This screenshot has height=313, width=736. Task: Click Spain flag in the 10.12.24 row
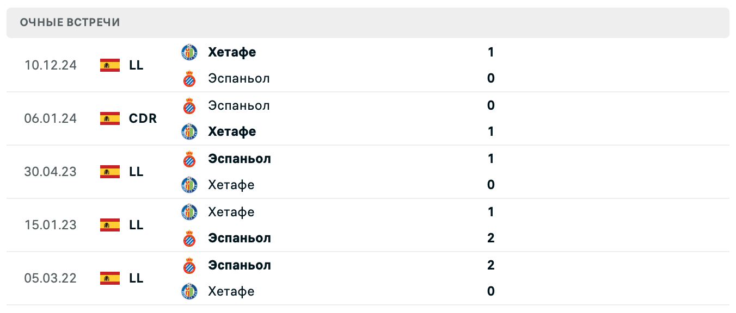tap(110, 65)
